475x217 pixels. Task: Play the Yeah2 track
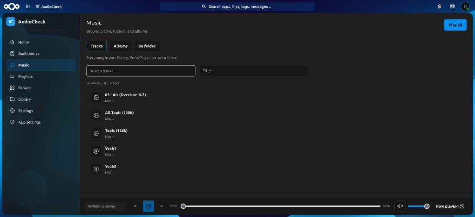pyautogui.click(x=96, y=169)
